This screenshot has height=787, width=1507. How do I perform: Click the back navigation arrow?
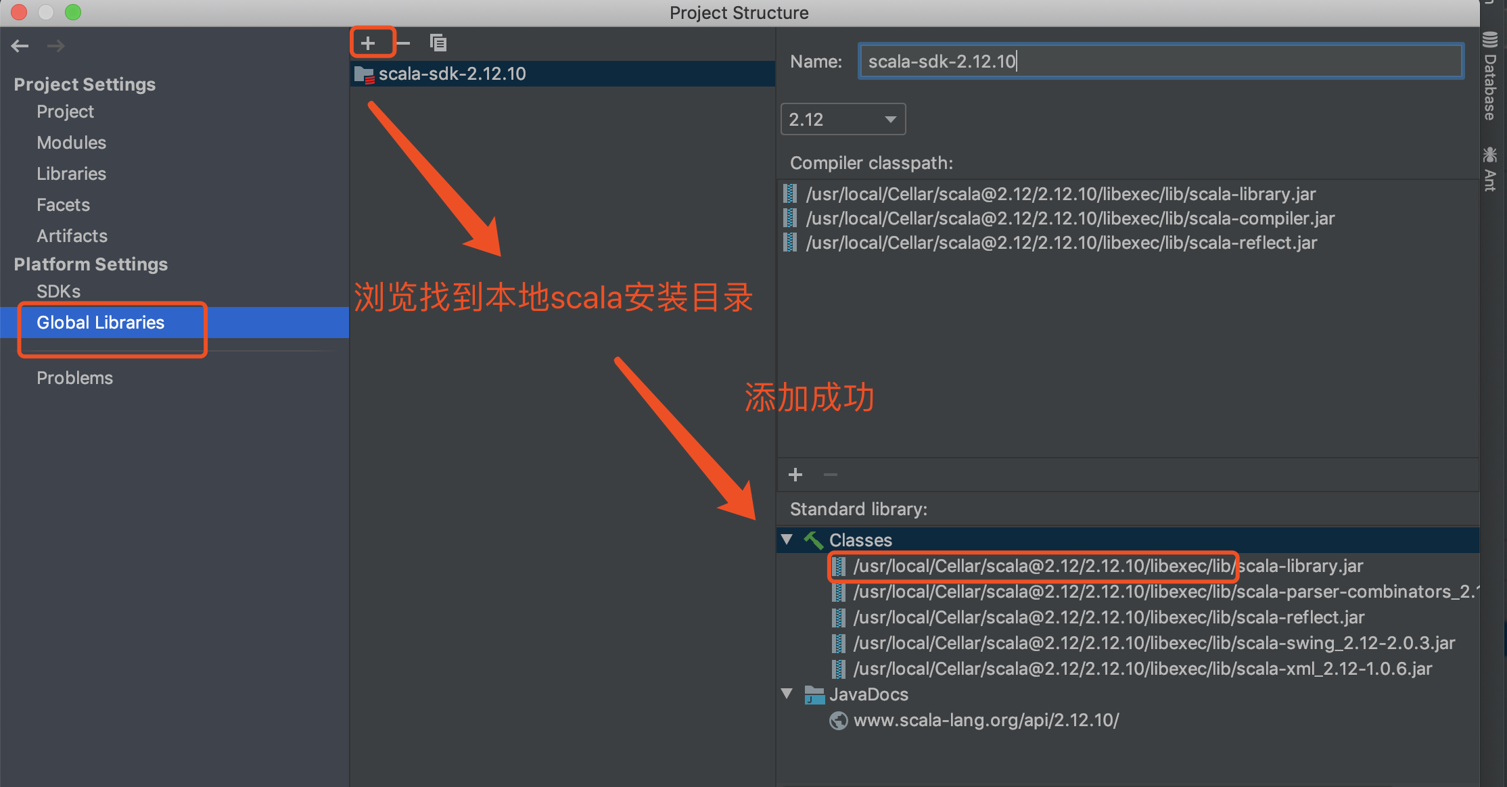20,46
